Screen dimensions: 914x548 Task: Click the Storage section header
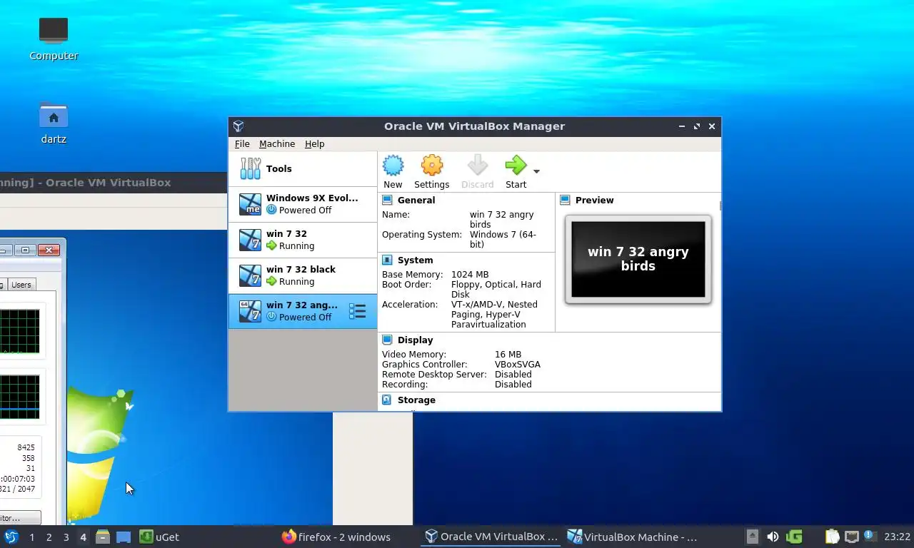pyautogui.click(x=416, y=400)
